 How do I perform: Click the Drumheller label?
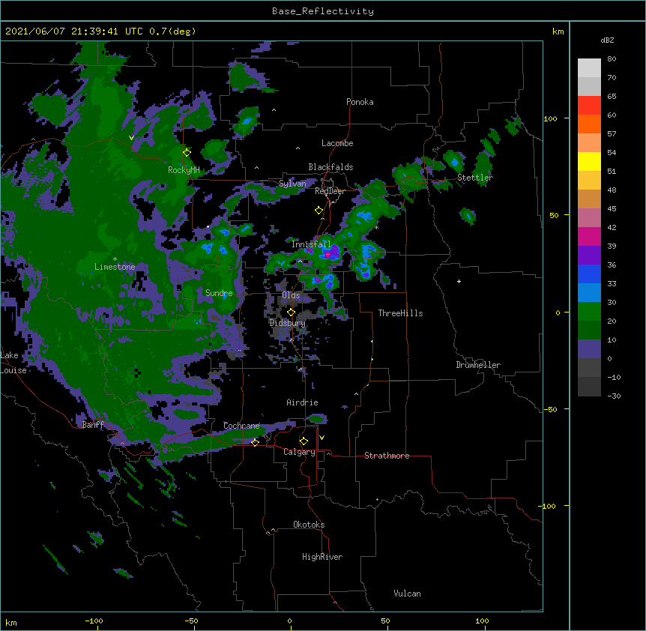coord(478,365)
